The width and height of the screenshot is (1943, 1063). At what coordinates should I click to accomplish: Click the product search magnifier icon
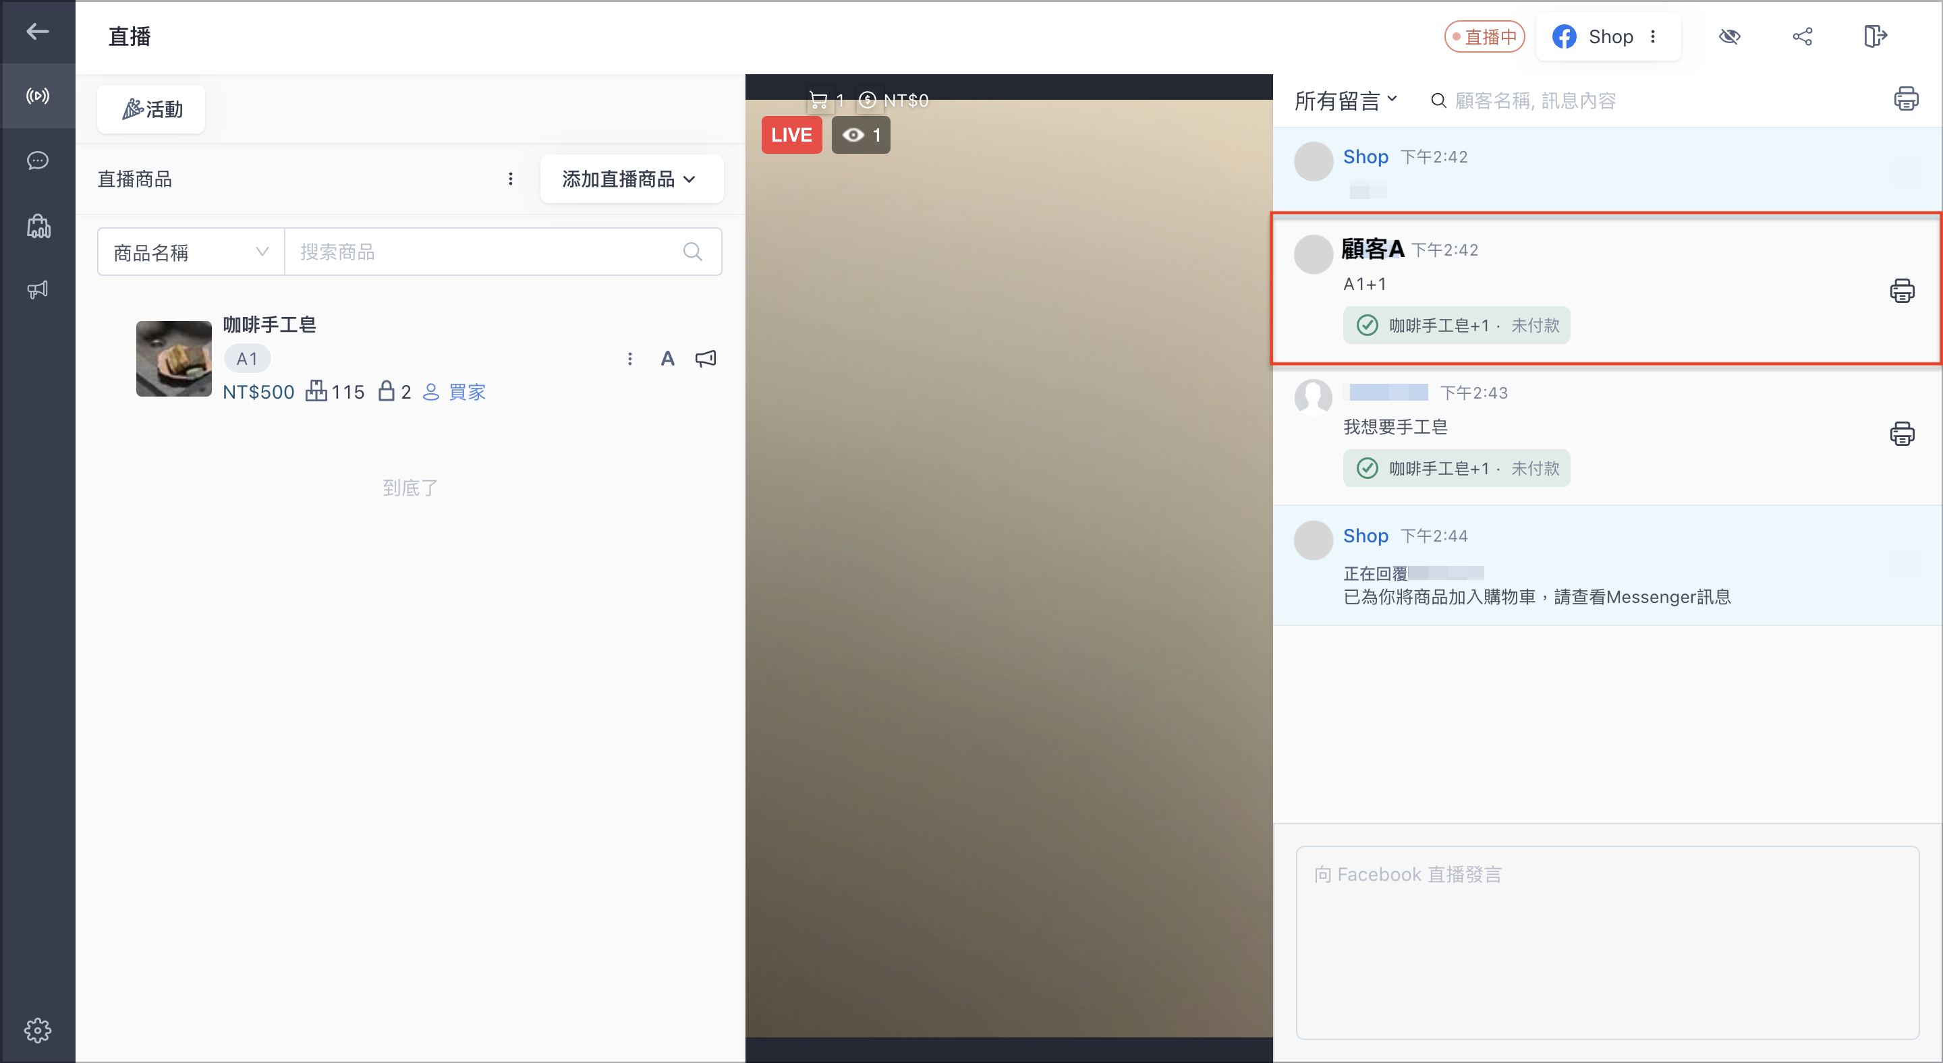(692, 252)
